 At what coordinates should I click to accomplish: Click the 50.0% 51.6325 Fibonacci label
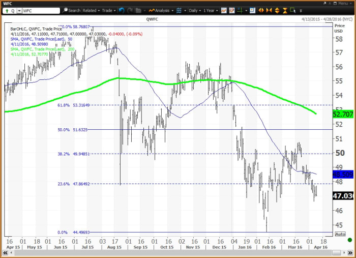pos(72,130)
